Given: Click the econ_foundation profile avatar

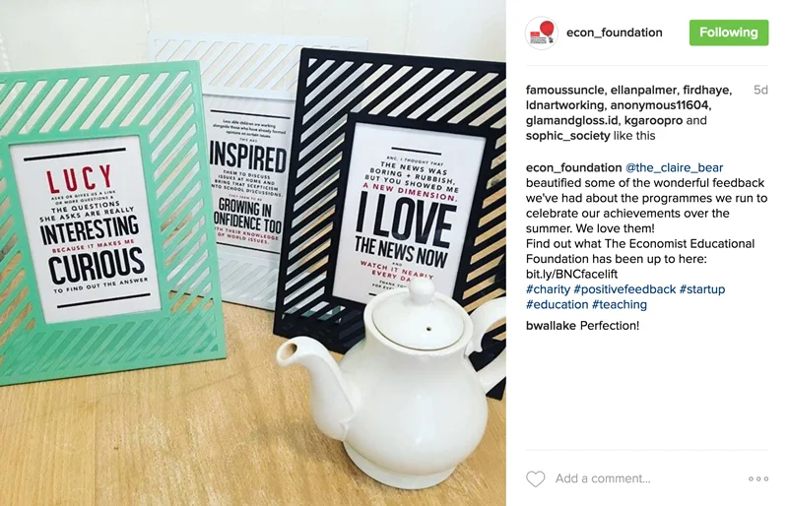Looking at the screenshot, I should pos(541,33).
